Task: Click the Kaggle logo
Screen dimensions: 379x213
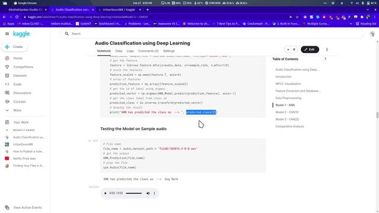Action: coord(21,34)
